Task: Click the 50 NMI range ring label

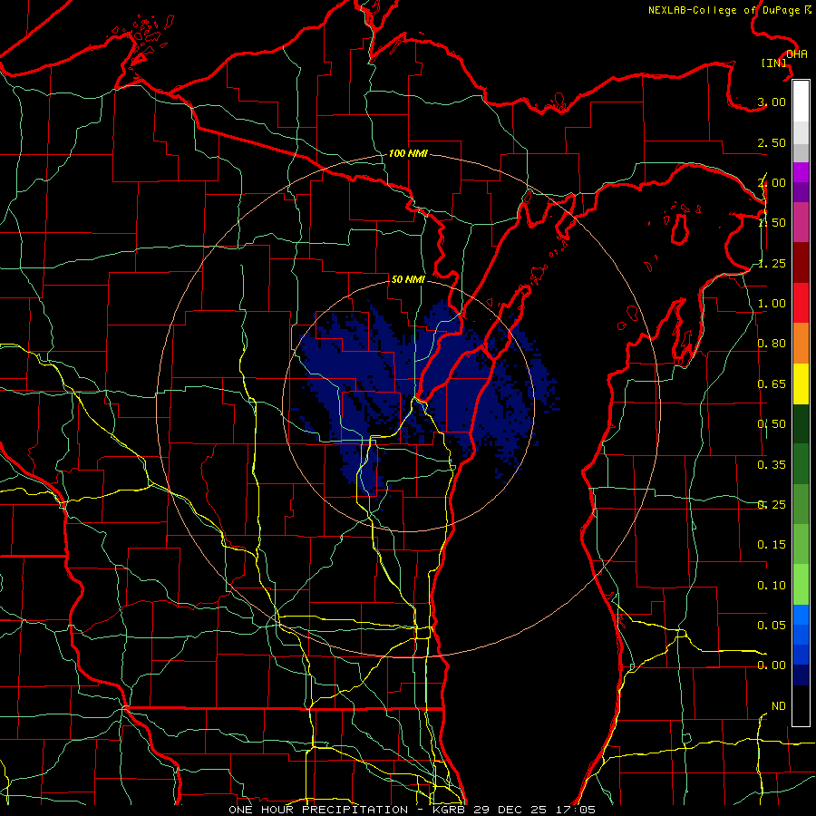Action: (408, 279)
